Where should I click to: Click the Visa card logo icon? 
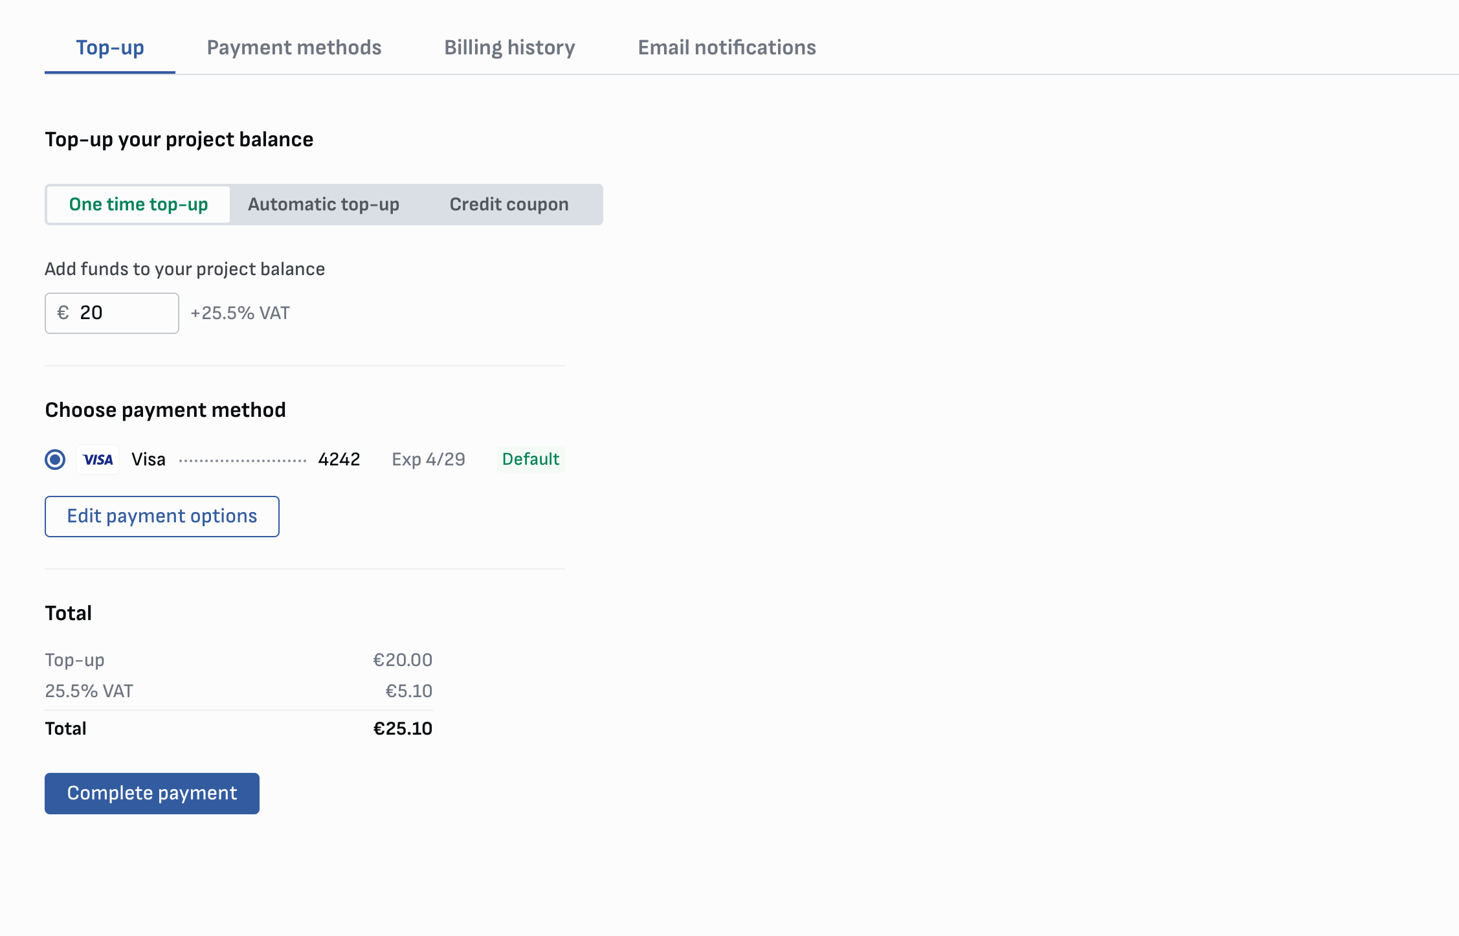coord(98,460)
